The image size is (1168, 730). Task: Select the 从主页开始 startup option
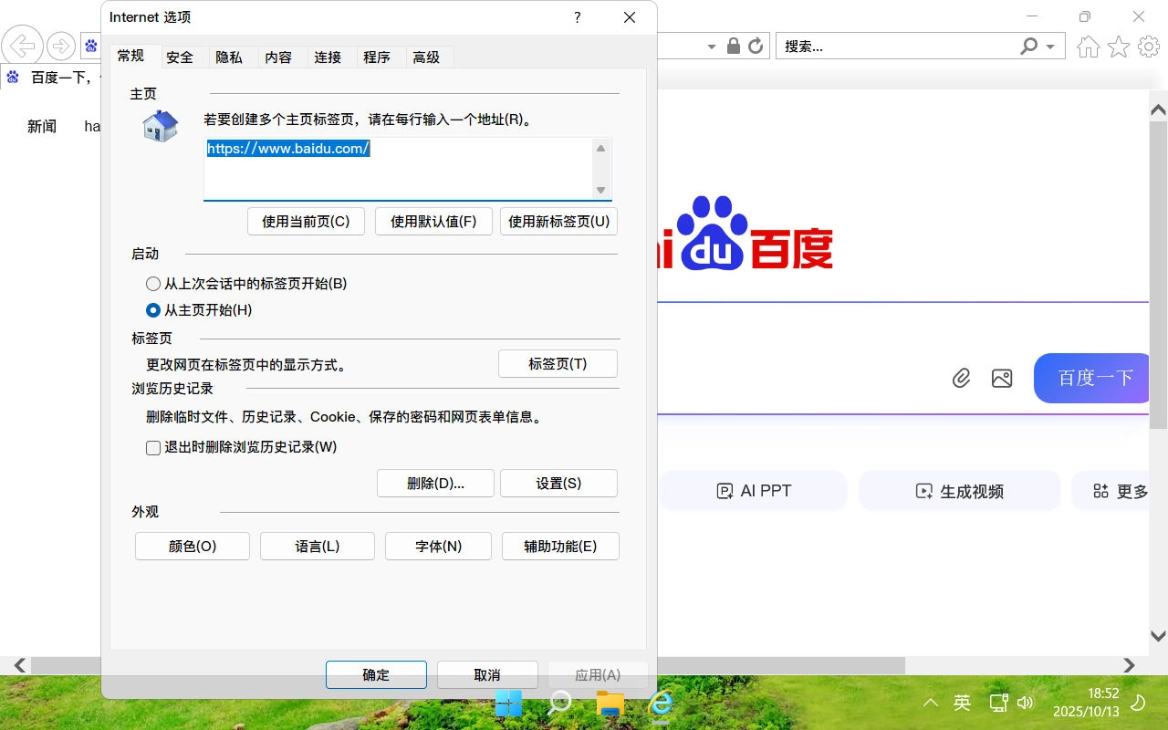click(153, 310)
